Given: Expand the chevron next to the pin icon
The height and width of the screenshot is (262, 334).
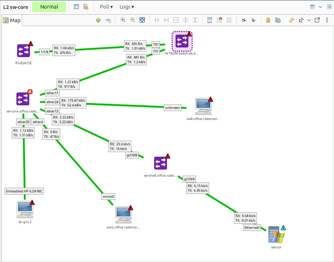Looking at the screenshot, I should click(309, 20).
